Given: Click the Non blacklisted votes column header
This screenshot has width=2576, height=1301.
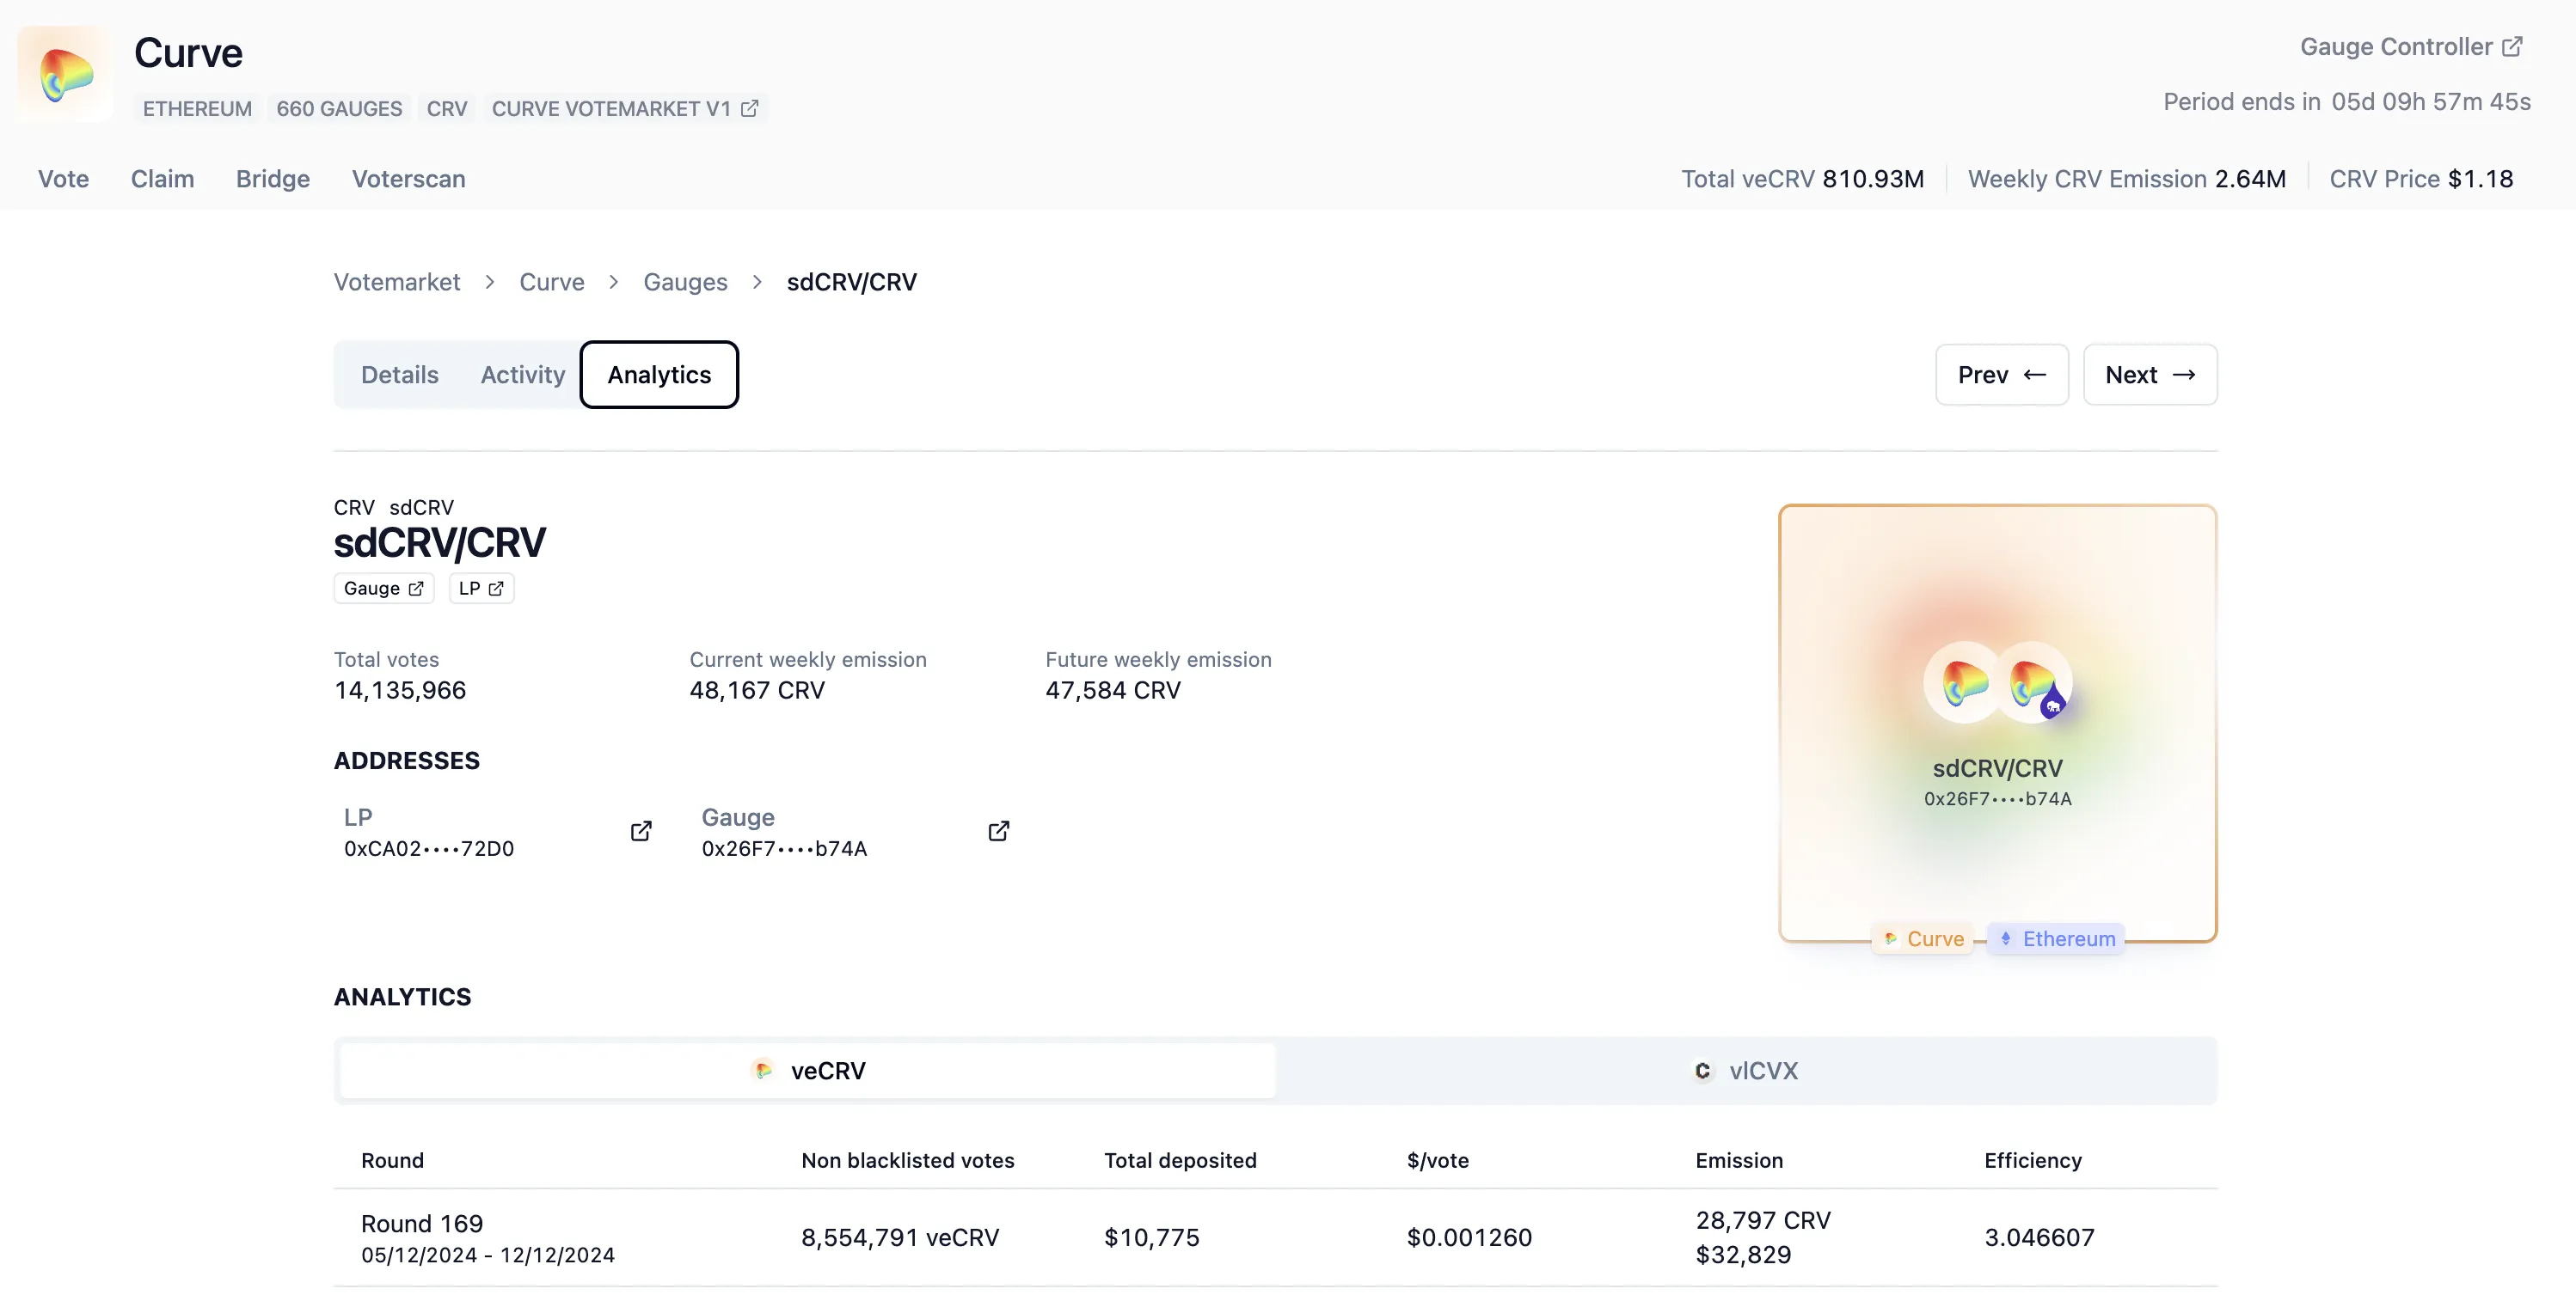Looking at the screenshot, I should [x=907, y=1160].
